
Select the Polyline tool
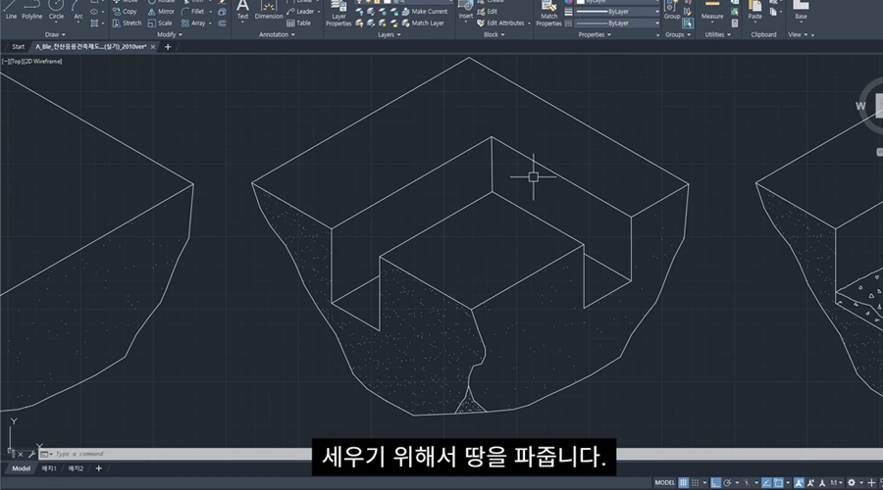coord(32,10)
